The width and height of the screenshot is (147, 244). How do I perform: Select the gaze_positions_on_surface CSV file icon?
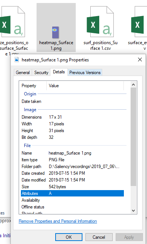[12, 21]
